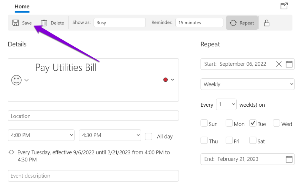Mark the event private with the lock icon
This screenshot has width=304, height=194.
(266, 23)
